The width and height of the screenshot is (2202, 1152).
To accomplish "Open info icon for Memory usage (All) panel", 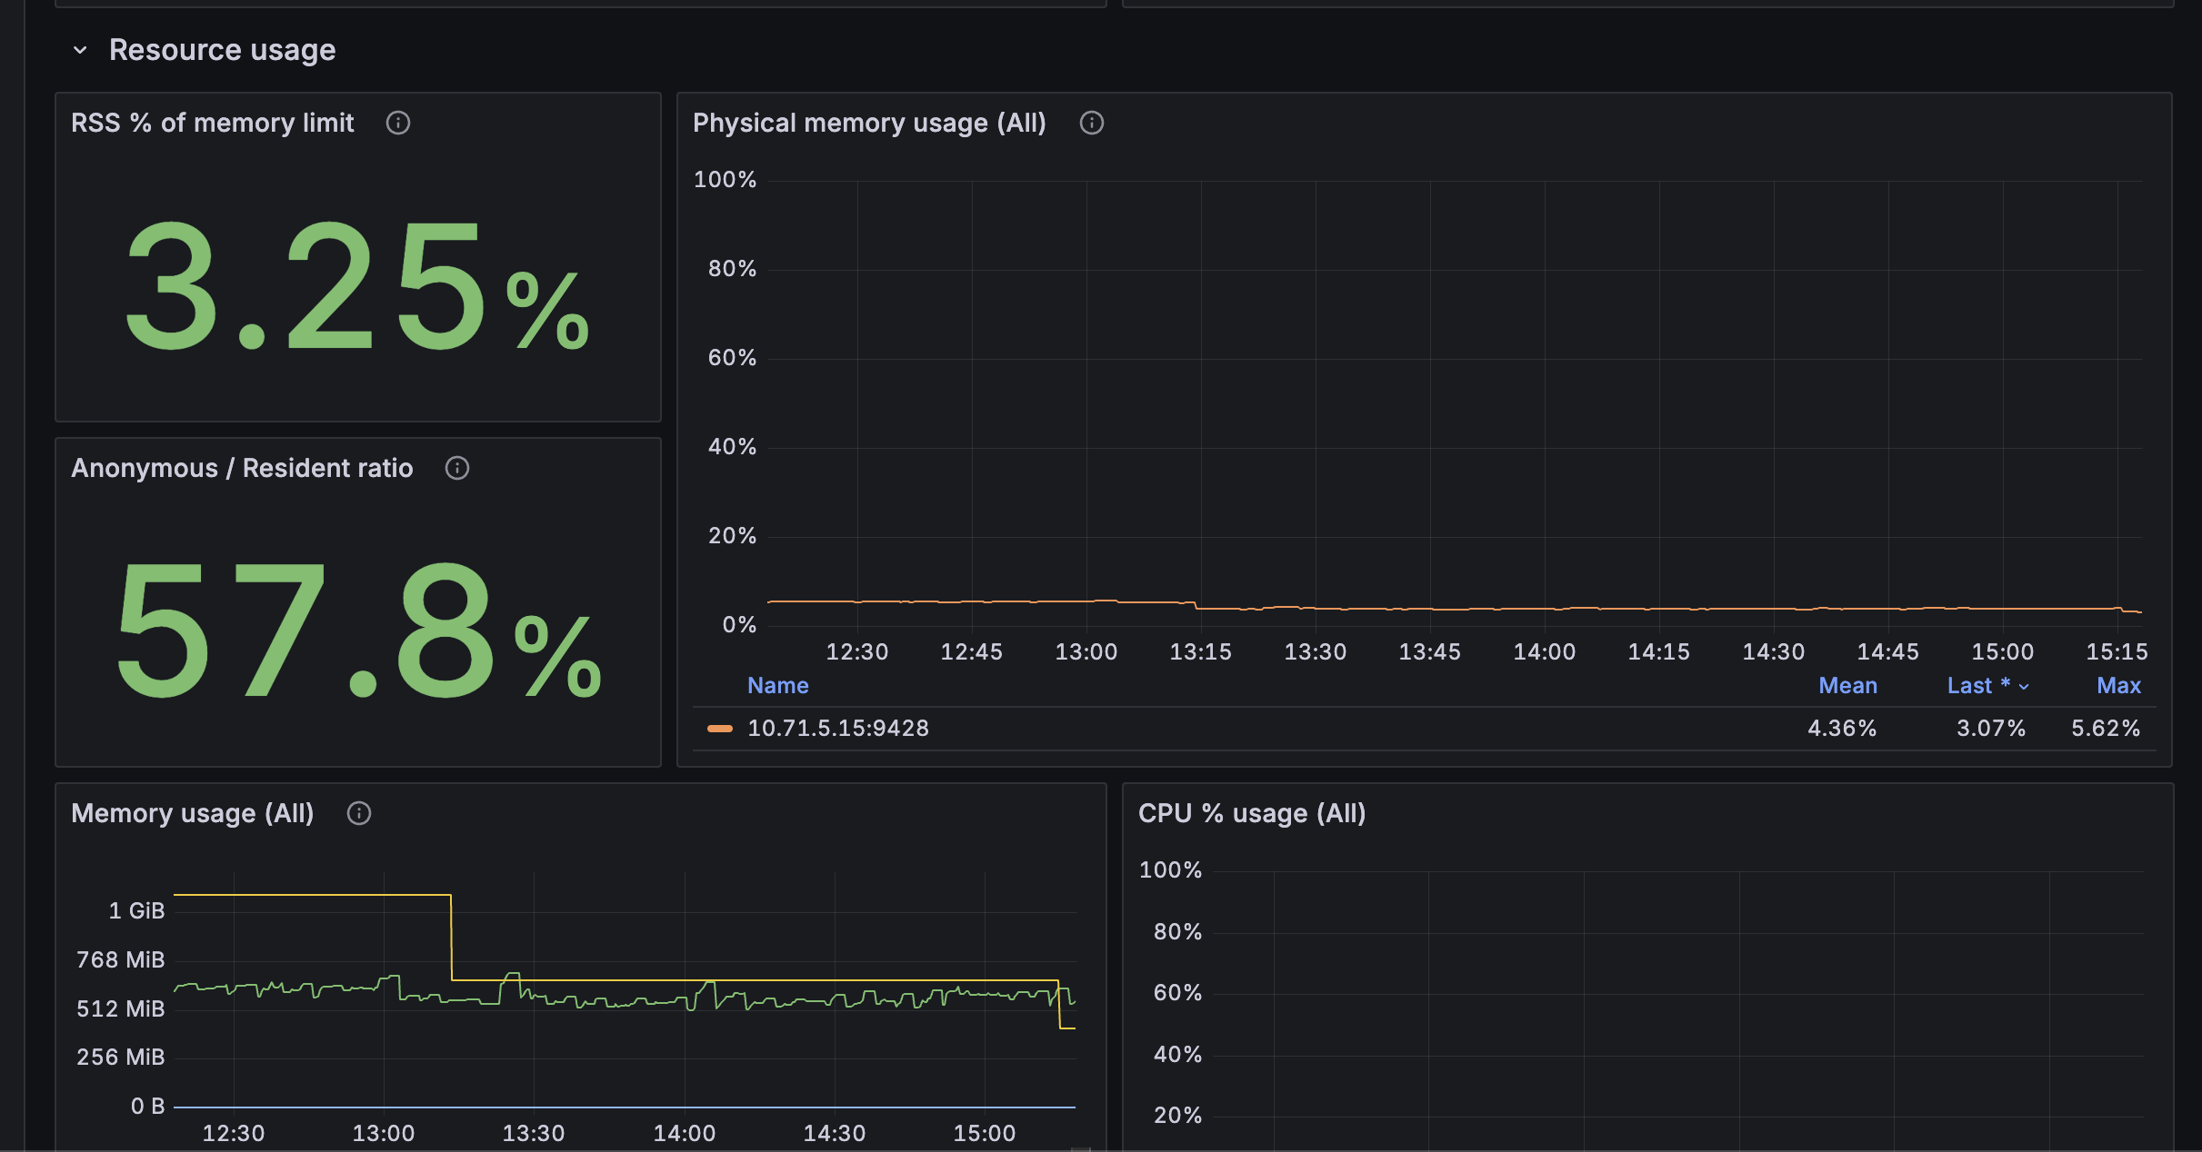I will point(359,813).
